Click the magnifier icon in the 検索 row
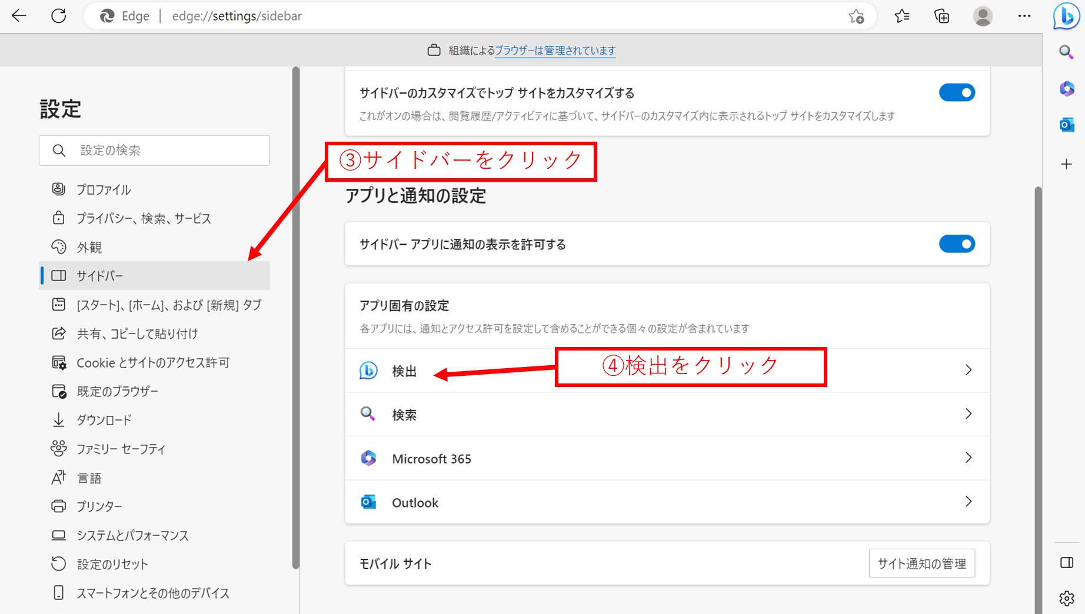 (368, 414)
